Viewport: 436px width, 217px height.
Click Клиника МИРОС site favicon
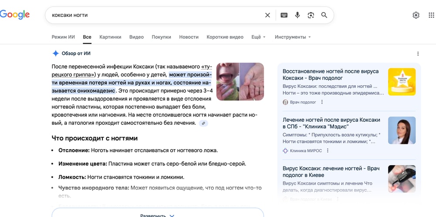click(285, 150)
